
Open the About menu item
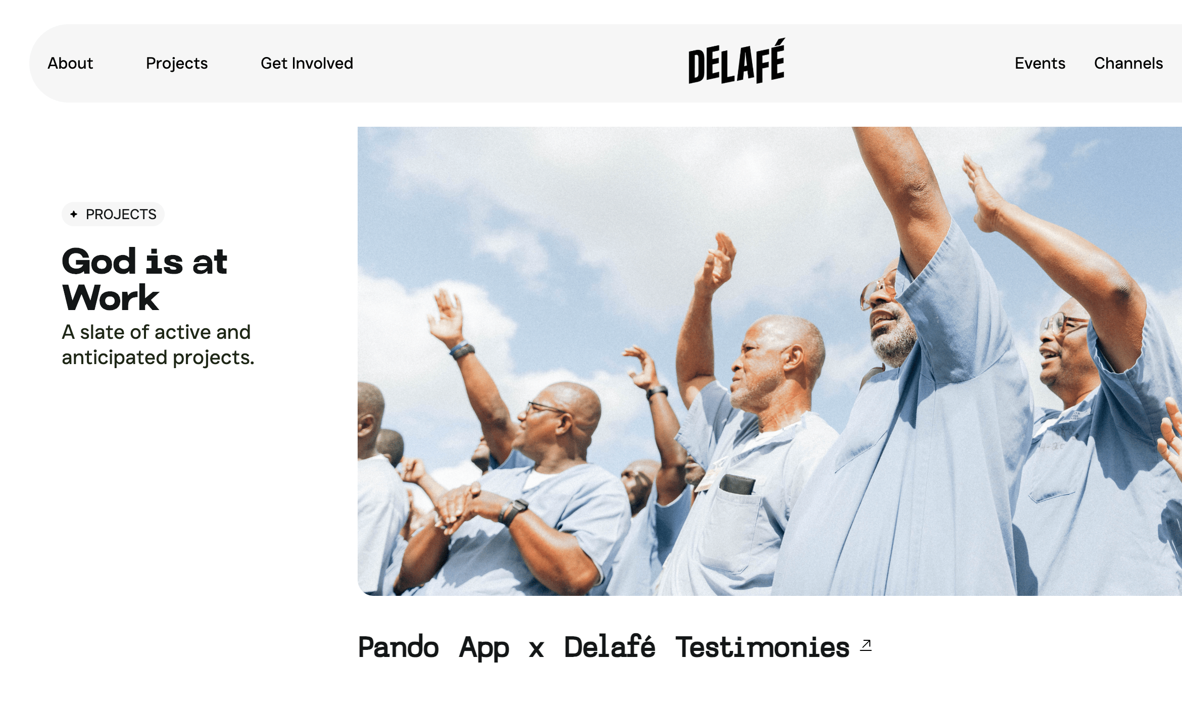coord(70,63)
